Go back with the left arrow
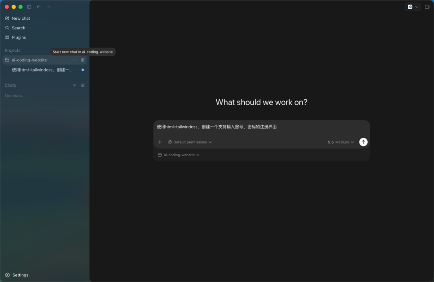This screenshot has height=282, width=434. click(39, 7)
